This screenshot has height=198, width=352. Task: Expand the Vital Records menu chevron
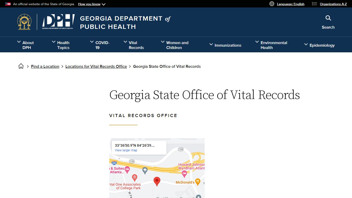point(125,42)
